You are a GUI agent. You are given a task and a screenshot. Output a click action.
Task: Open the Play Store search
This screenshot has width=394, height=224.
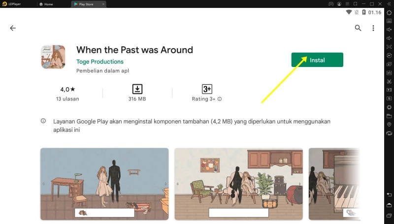(358, 28)
